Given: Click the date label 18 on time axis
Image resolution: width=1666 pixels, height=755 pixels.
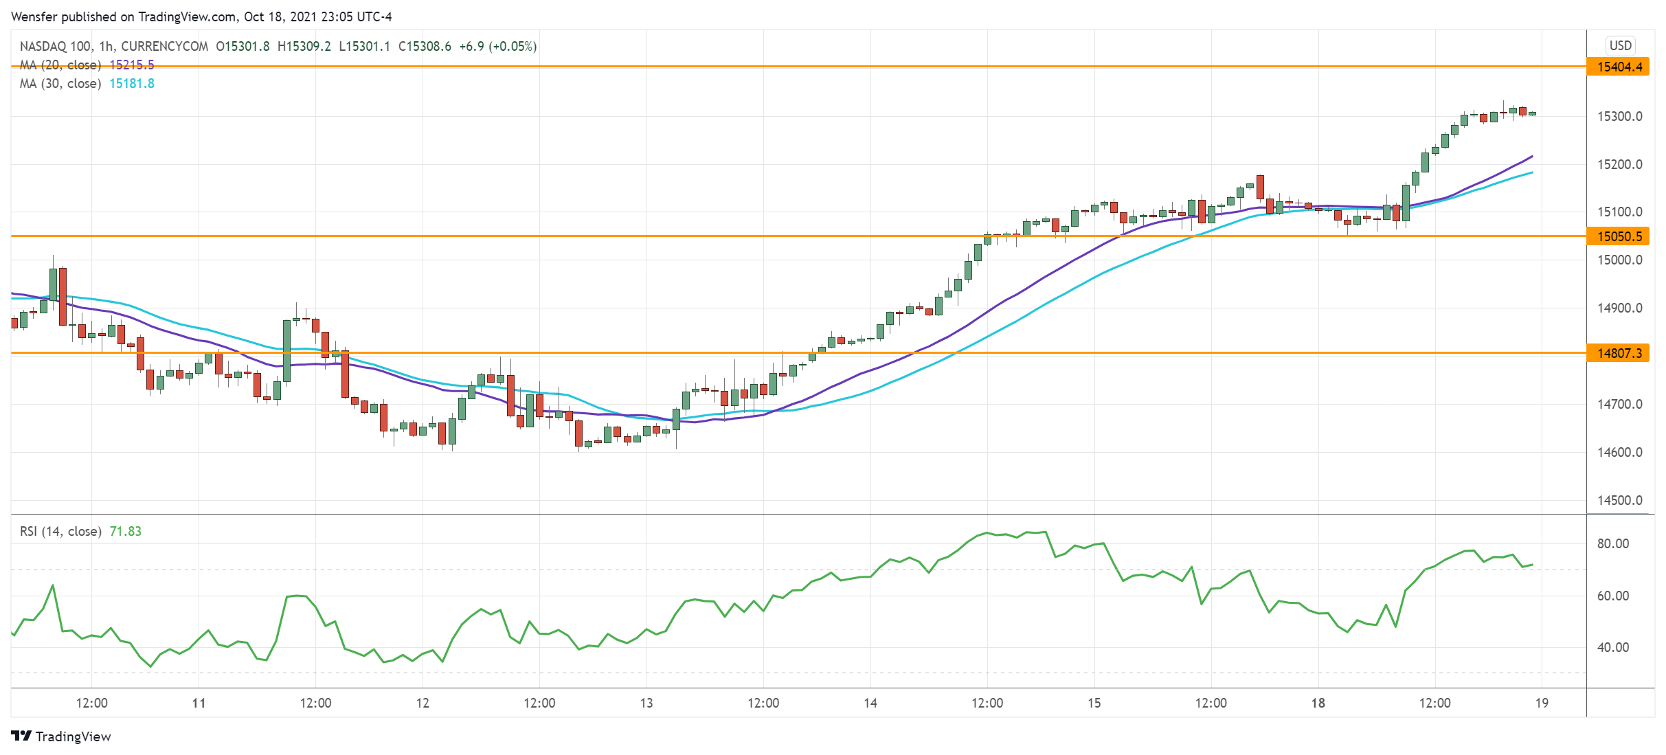Looking at the screenshot, I should pyautogui.click(x=1318, y=703).
